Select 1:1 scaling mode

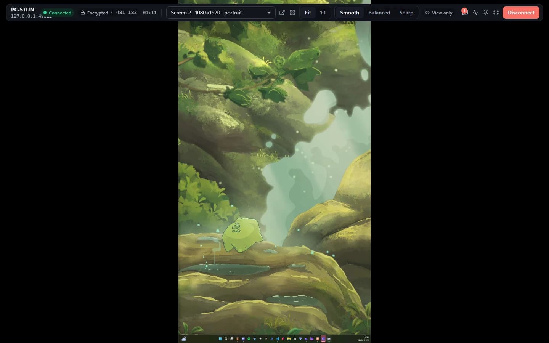pyautogui.click(x=323, y=13)
